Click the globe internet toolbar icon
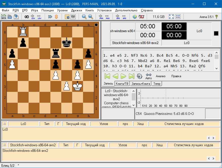The image size is (222, 168). [x=135, y=17]
